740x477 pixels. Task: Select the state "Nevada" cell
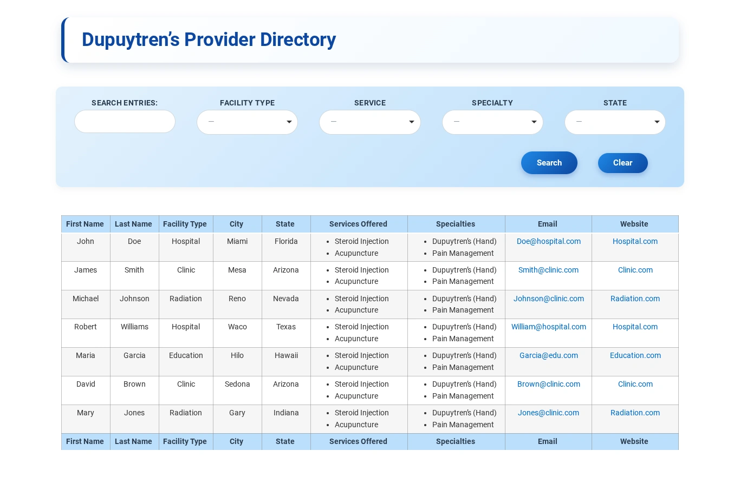pyautogui.click(x=286, y=304)
